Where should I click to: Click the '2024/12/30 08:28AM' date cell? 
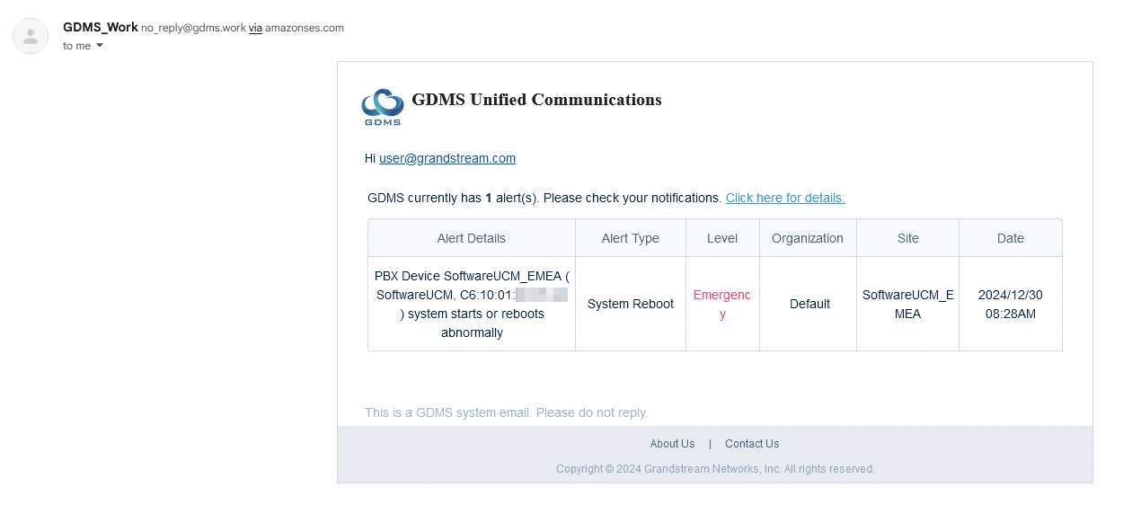[1011, 304]
